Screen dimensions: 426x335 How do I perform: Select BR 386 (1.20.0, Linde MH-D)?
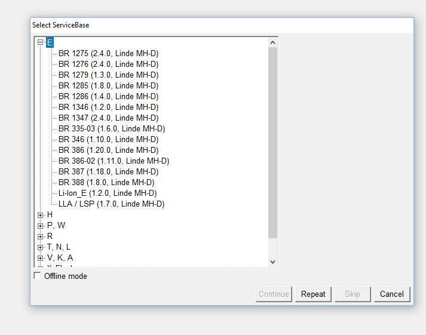coord(108,150)
